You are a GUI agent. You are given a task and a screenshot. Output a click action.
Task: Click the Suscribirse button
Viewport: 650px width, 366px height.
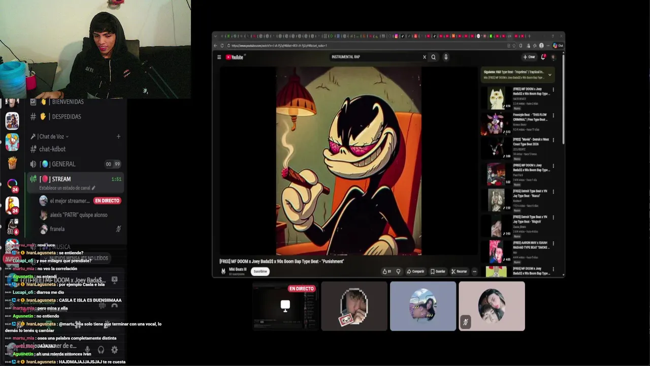click(x=261, y=271)
